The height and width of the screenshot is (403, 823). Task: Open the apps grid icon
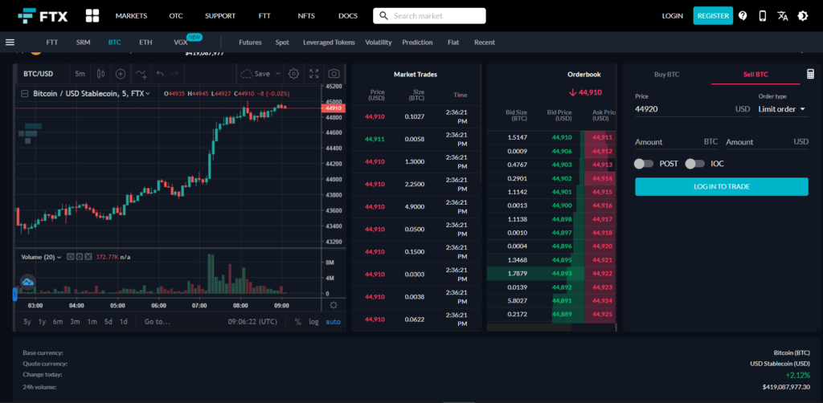point(92,16)
